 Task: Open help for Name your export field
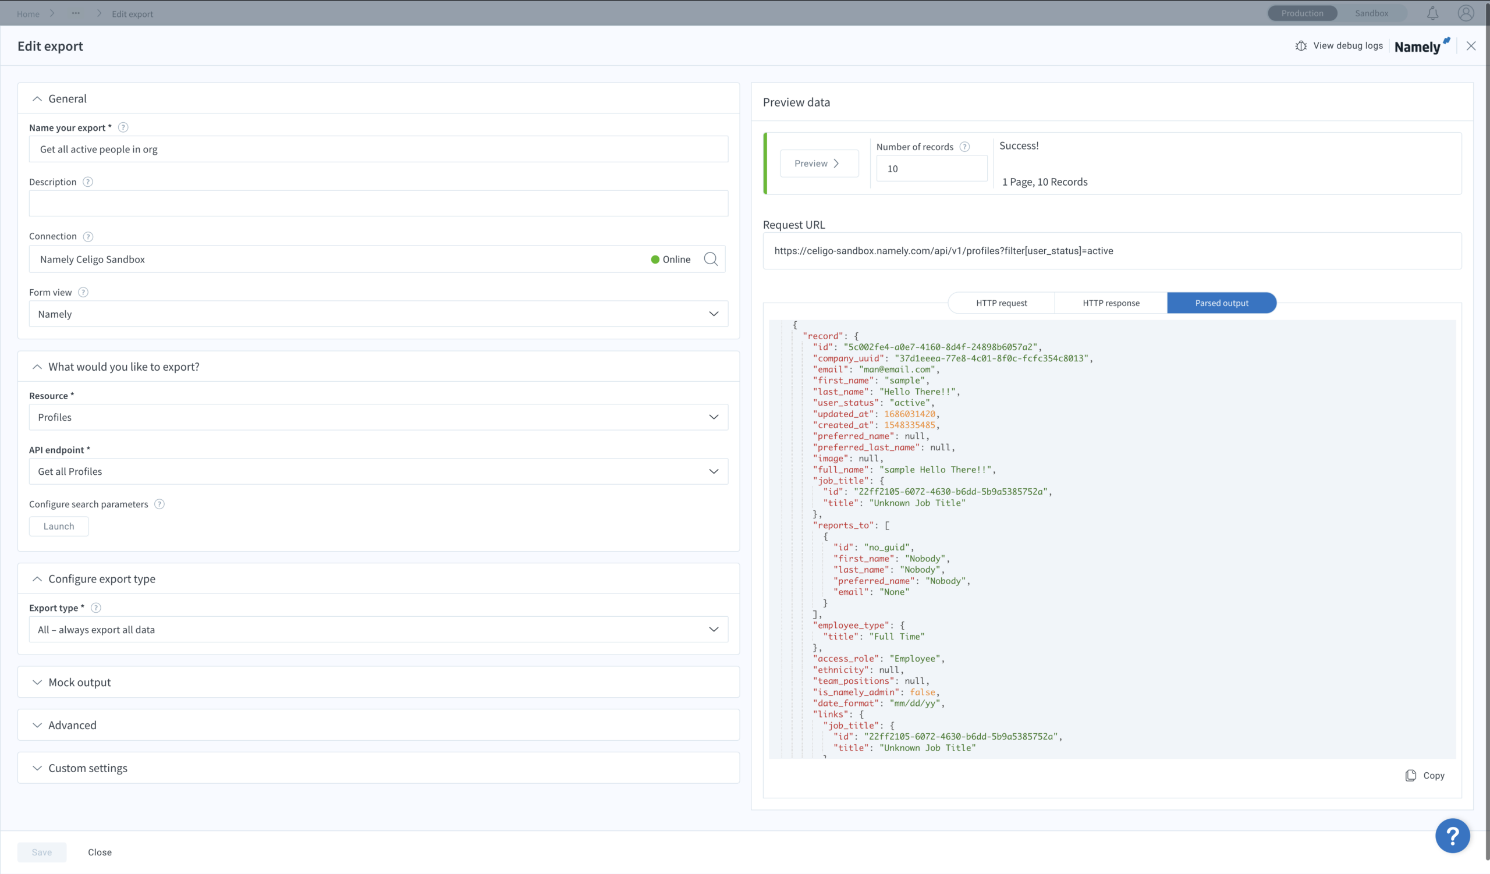123,127
